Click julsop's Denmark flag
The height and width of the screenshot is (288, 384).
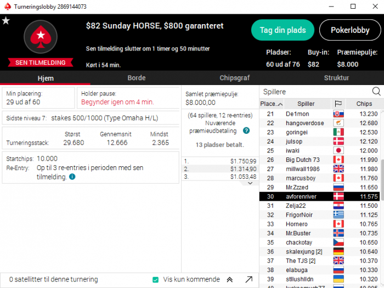[x=338, y=142]
